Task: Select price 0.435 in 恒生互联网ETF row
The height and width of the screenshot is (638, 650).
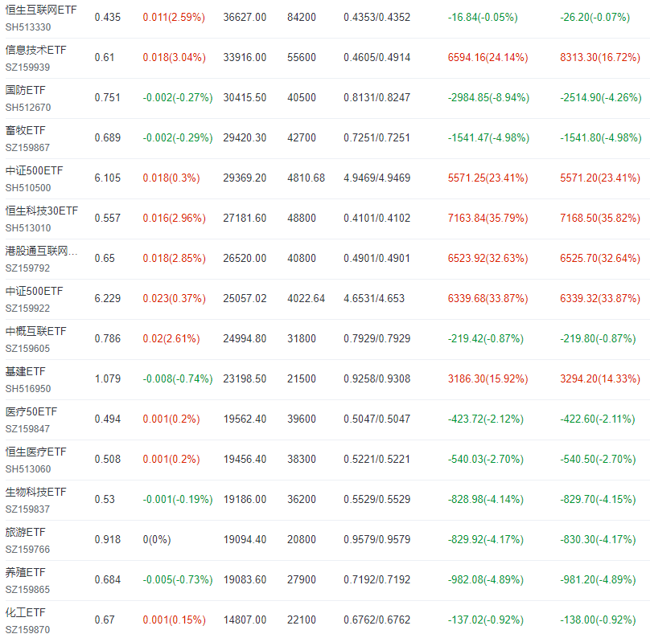Action: pyautogui.click(x=108, y=18)
